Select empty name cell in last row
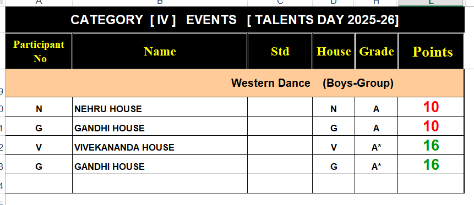 pos(160,184)
